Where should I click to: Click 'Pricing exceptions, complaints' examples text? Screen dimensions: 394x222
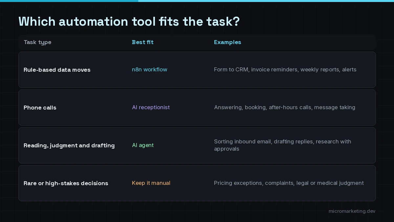pos(289,183)
